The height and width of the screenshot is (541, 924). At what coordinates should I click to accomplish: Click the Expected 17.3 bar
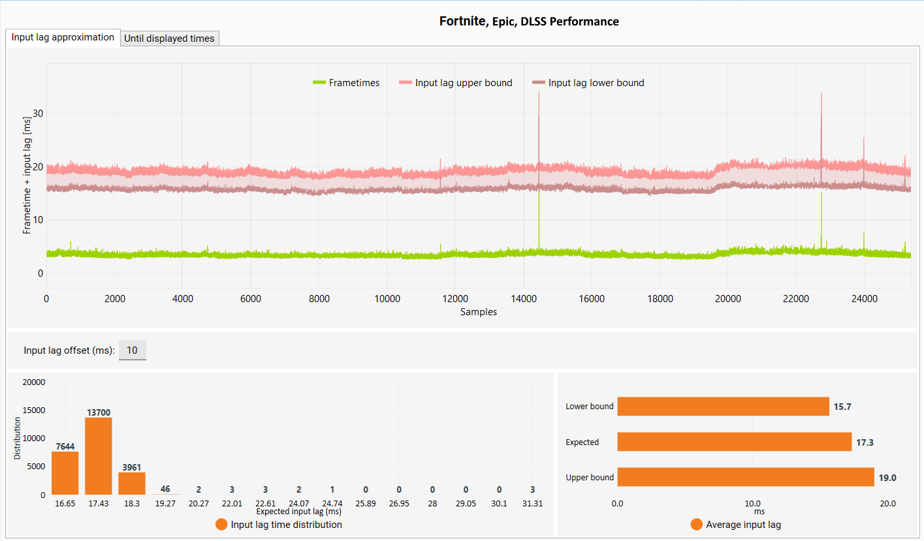(x=735, y=442)
